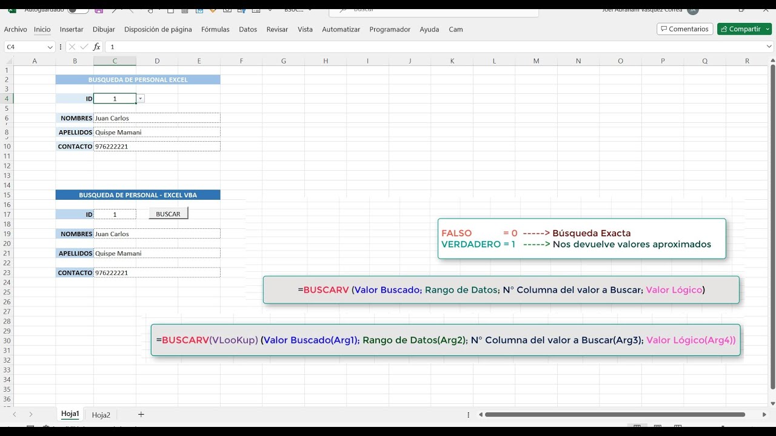The width and height of the screenshot is (776, 436).
Task: Open the Datos ribbon tab
Action: (x=248, y=29)
